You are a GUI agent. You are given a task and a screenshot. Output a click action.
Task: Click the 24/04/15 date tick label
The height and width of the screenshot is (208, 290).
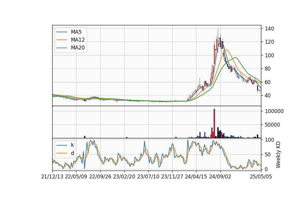point(196,177)
